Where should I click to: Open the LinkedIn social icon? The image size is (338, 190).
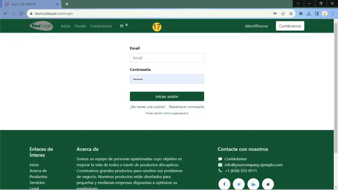[x=253, y=184]
